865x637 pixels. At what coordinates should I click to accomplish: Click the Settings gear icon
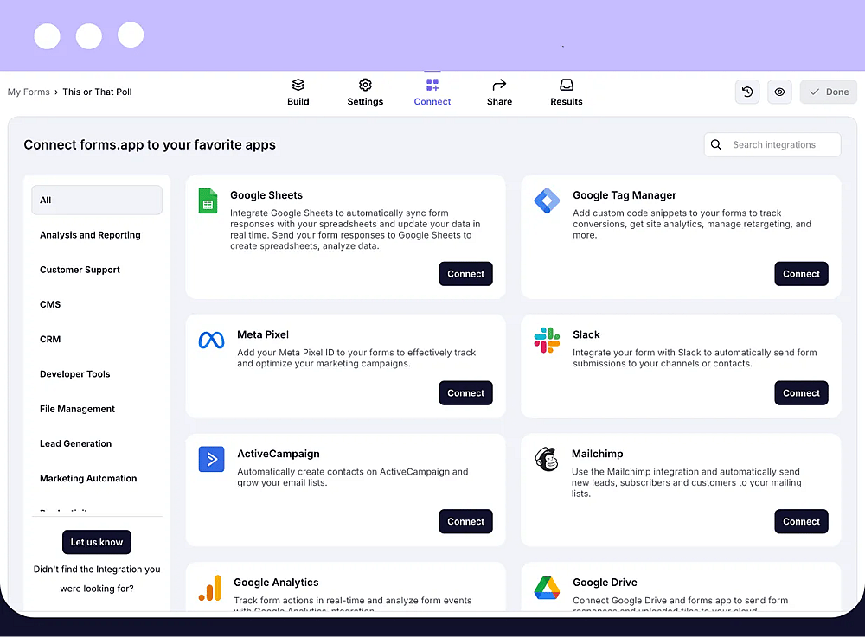[365, 85]
